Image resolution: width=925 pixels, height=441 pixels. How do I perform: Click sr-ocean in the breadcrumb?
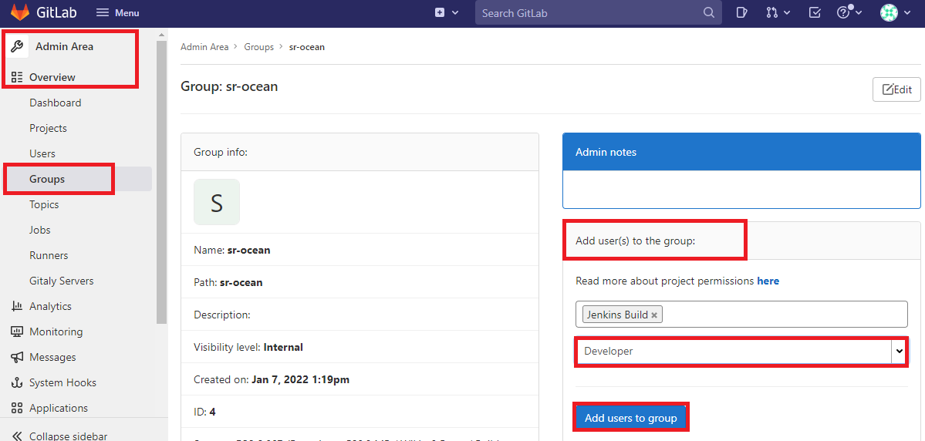pos(307,46)
